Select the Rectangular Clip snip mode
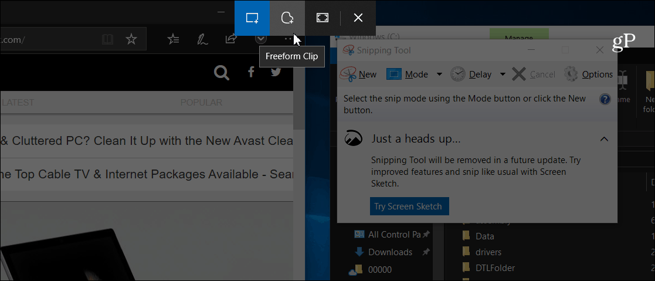655x281 pixels. click(x=252, y=18)
